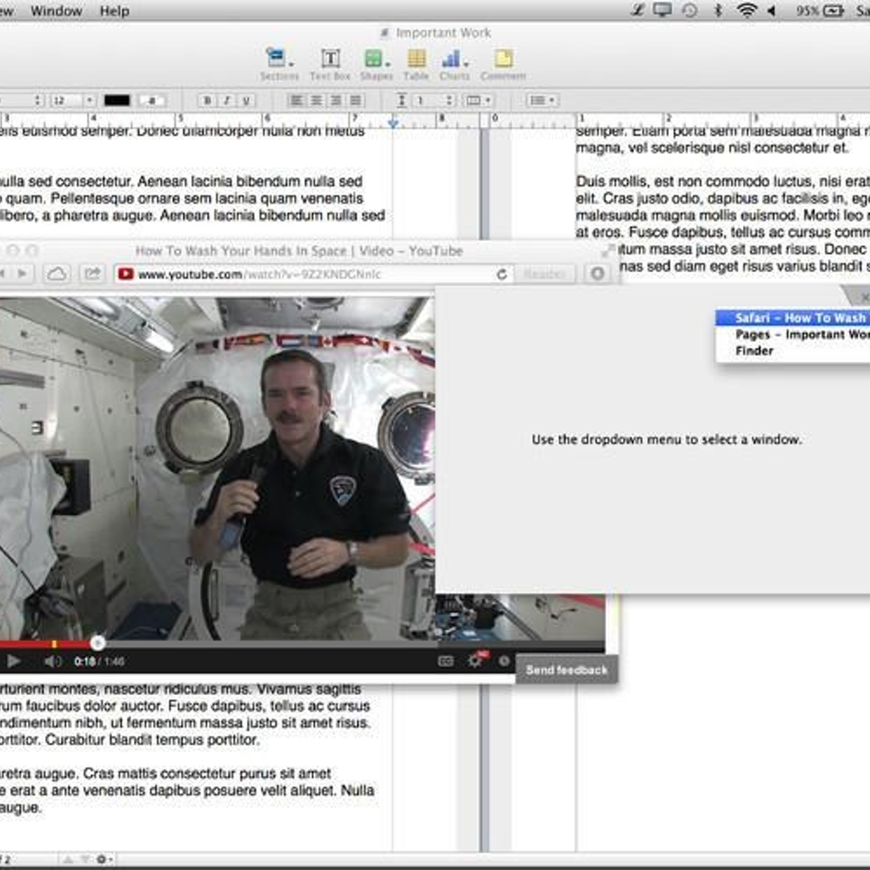870x870 pixels.
Task: Click the black text color swatch
Action: point(117,101)
